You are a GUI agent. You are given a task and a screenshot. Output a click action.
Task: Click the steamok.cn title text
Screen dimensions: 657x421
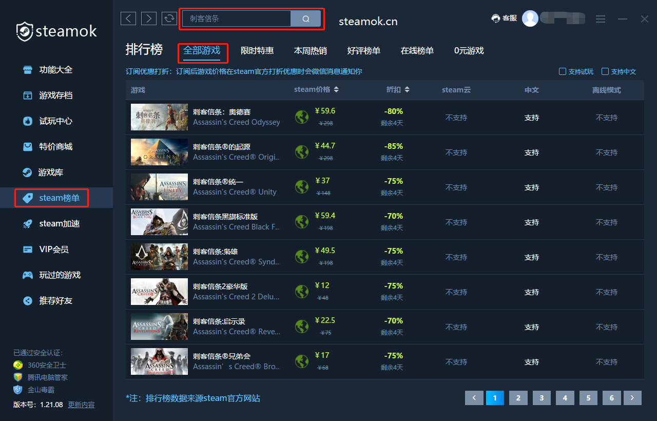pos(368,22)
